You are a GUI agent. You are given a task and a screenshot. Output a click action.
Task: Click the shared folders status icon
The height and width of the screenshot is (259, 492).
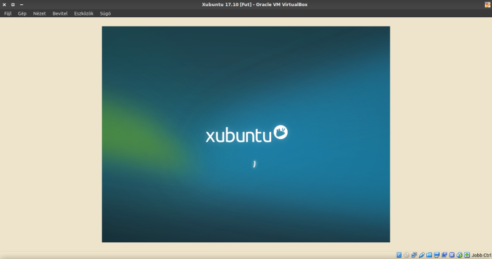click(429, 255)
